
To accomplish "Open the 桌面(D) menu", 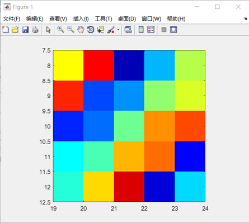I will [x=127, y=19].
